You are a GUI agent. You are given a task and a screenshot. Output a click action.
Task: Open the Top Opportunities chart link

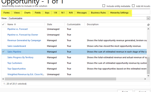pos(17,69)
